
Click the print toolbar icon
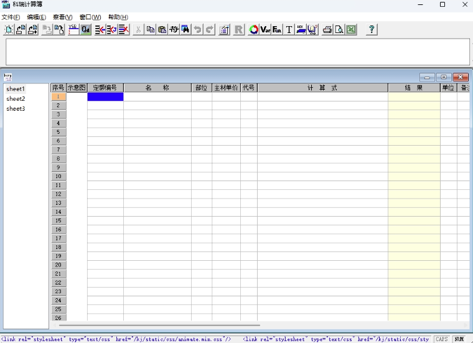click(x=327, y=29)
